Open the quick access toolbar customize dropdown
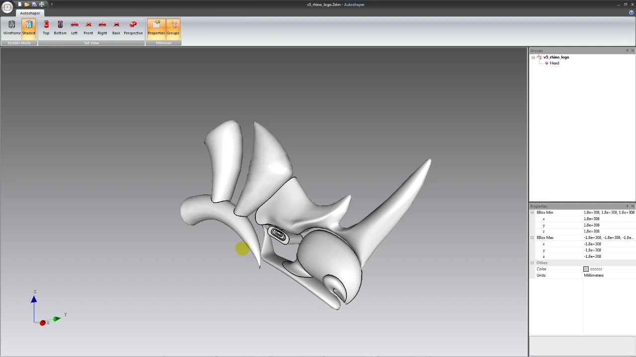The width and height of the screenshot is (636, 357). click(52, 4)
